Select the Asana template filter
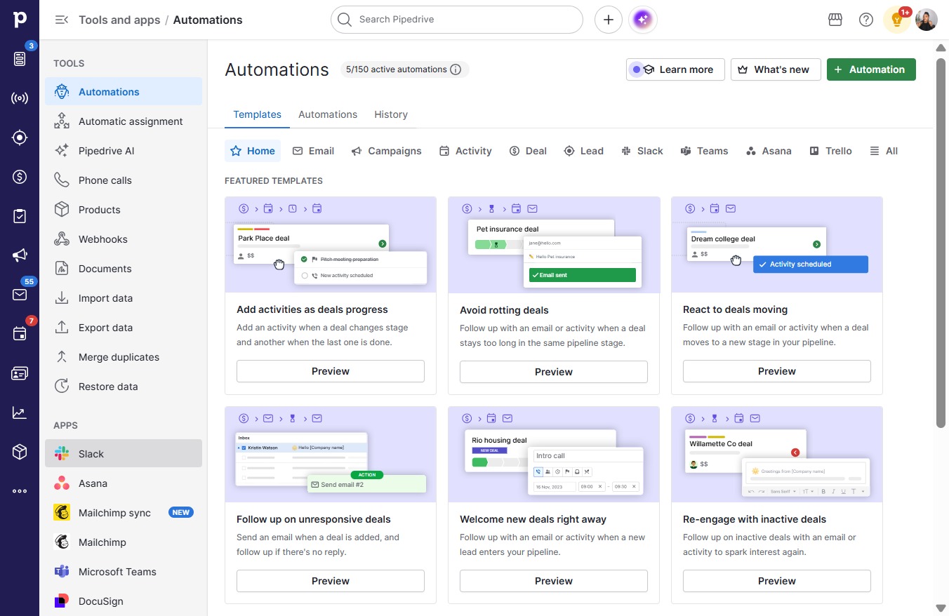The image size is (949, 616). point(769,151)
